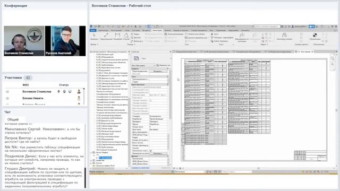340x191 pixels.
Task: Click webcam icon in Возчиков Станислав row
Action: tap(64, 92)
